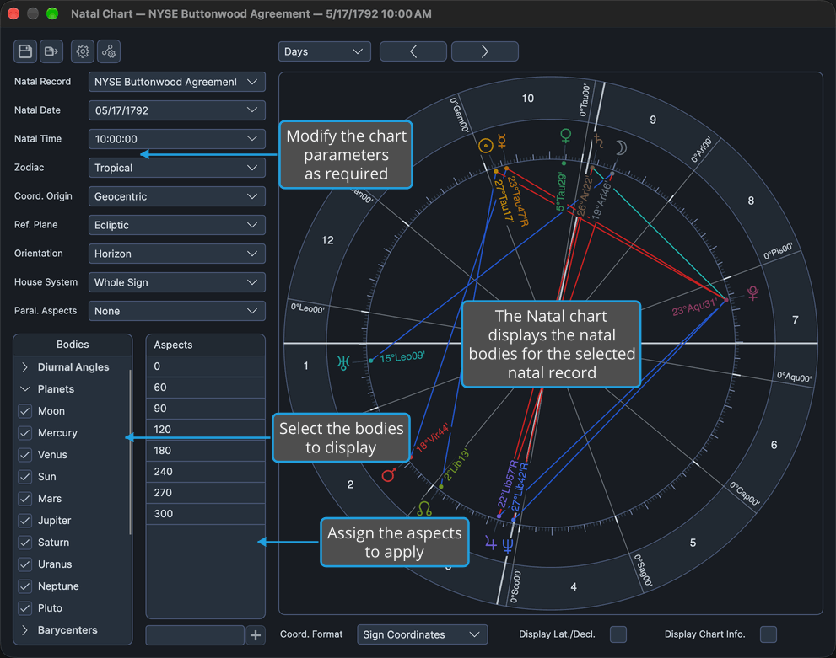
Task: Open the aspect settings gears icon
Action: [109, 51]
